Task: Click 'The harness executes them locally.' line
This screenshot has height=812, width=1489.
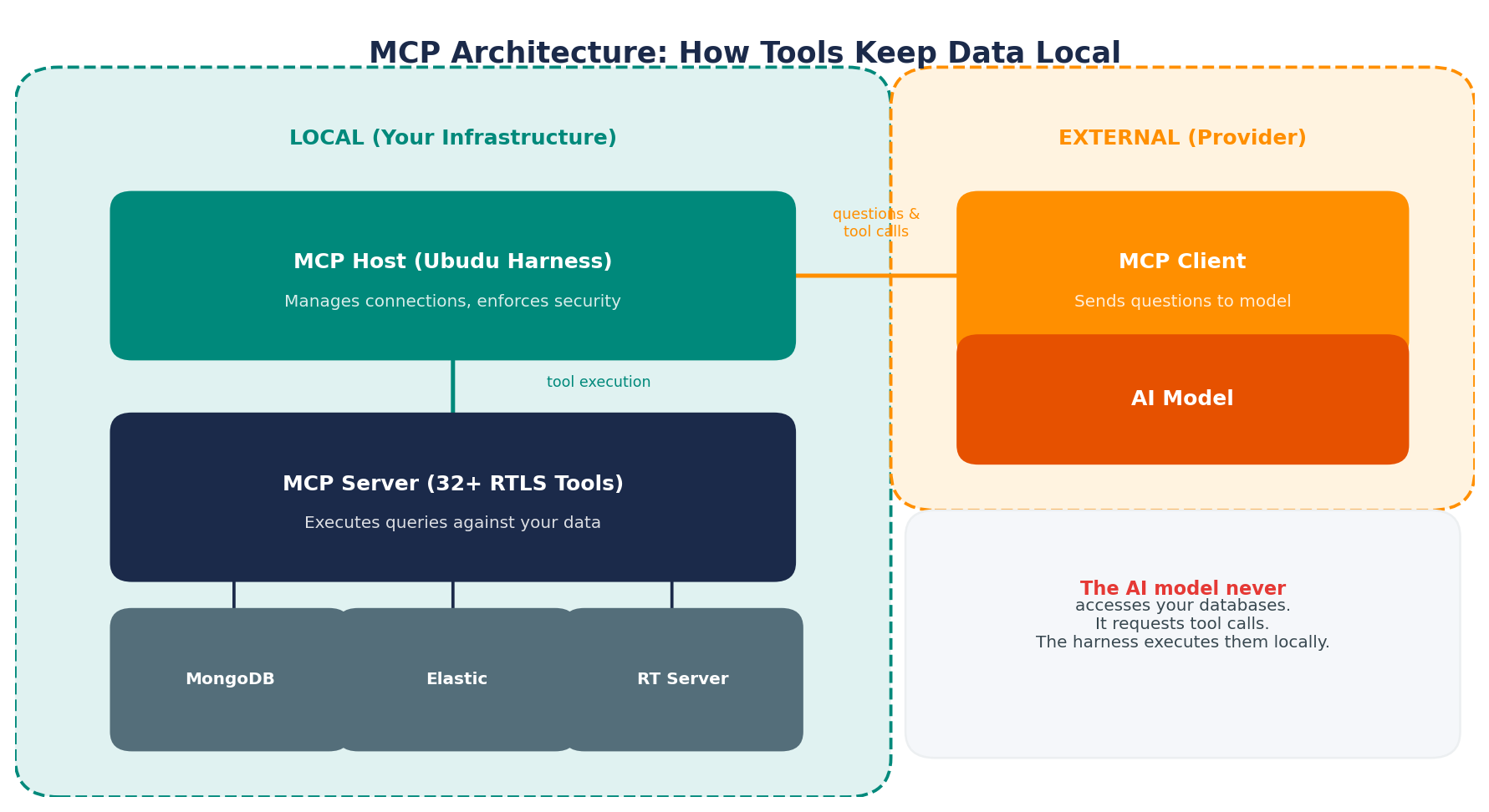Action: 1182,642
